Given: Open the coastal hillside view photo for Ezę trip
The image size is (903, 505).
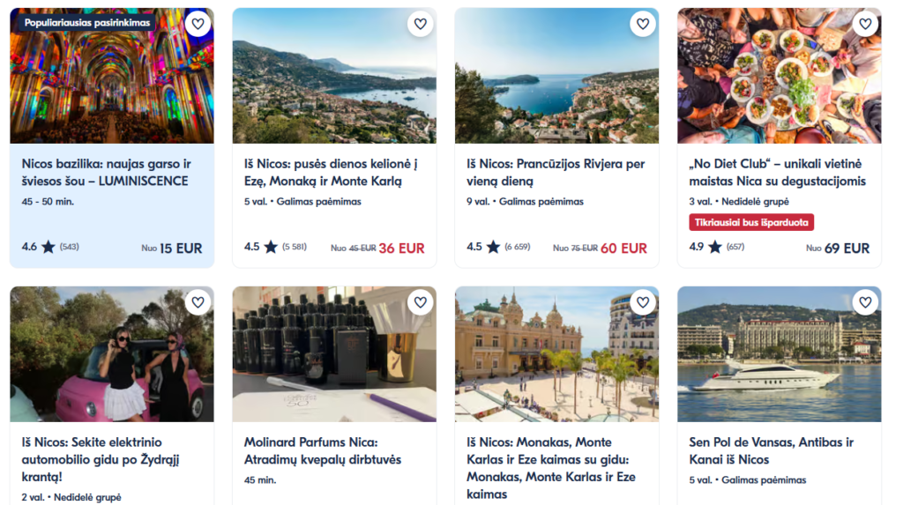Looking at the screenshot, I should [334, 88].
